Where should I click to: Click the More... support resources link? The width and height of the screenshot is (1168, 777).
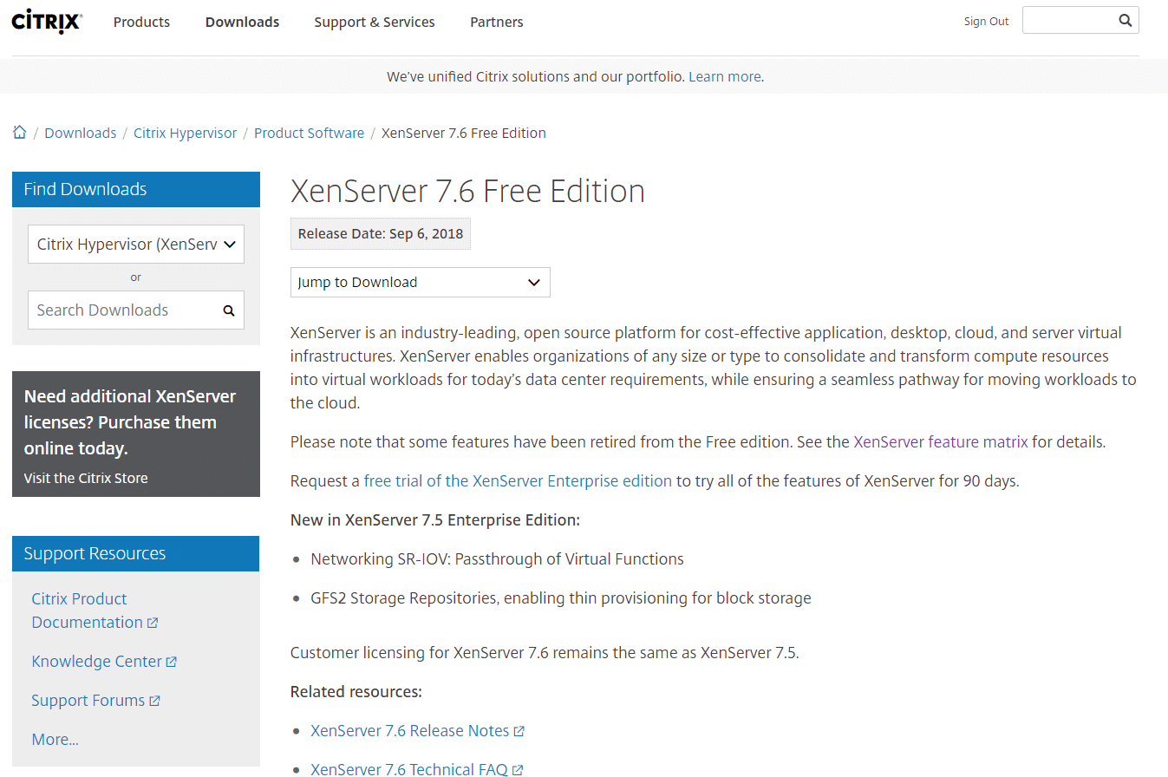pyautogui.click(x=55, y=740)
